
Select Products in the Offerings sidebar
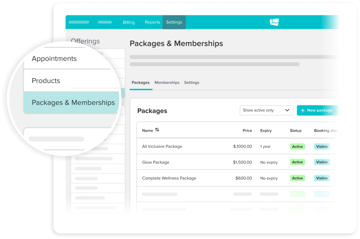pyautogui.click(x=46, y=81)
